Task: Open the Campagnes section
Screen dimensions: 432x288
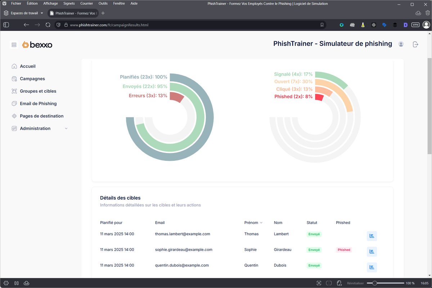Action: coord(28,79)
